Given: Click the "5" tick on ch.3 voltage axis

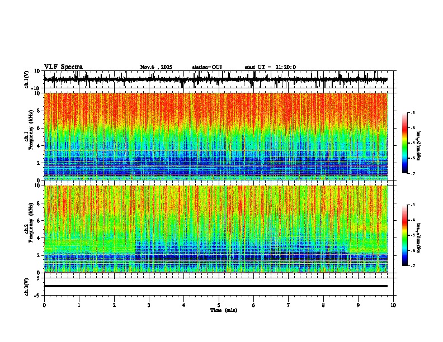Looking at the screenshot, I should pos(39,278).
